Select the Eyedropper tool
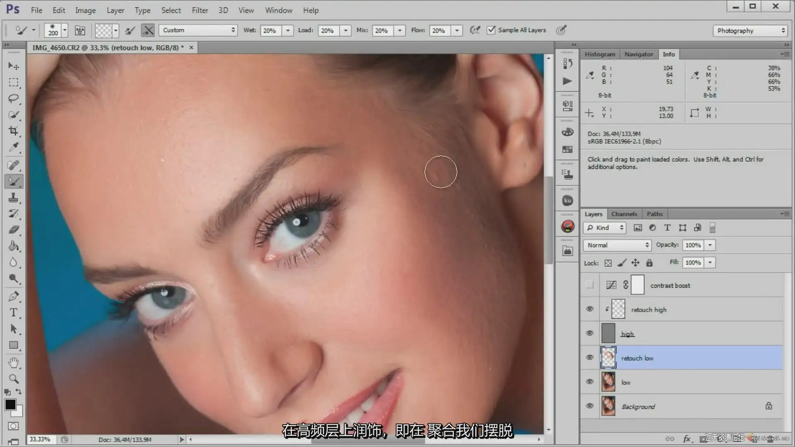This screenshot has height=447, width=795. pos(13,147)
